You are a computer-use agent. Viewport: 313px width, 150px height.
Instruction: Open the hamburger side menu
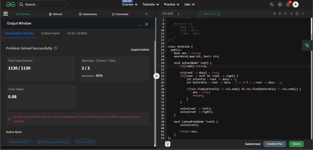click(x=6, y=14)
